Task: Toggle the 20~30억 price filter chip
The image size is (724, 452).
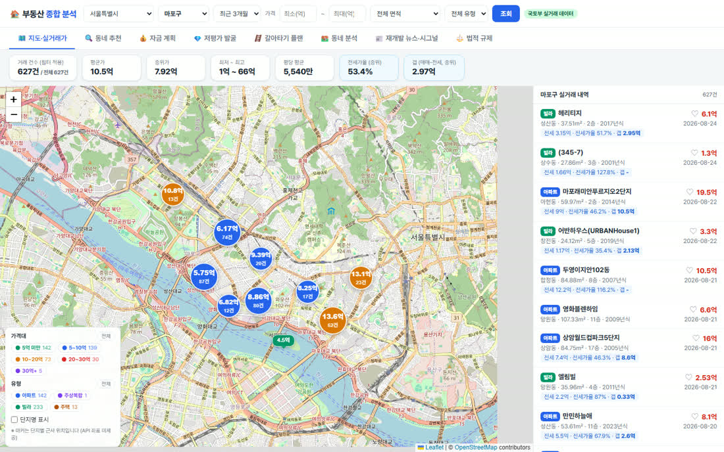Action: 80,359
